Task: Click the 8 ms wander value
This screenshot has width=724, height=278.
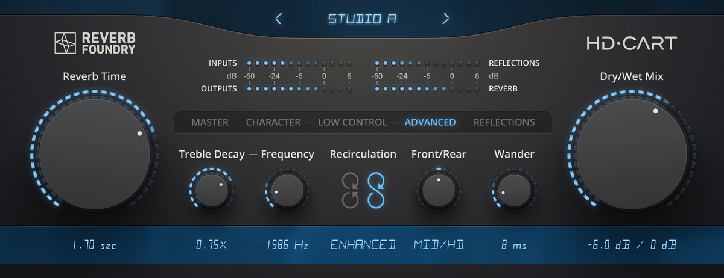Action: coord(514,246)
